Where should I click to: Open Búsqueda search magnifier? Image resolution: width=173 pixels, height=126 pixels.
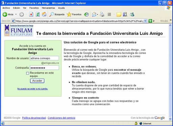pyautogui.click(x=57, y=14)
